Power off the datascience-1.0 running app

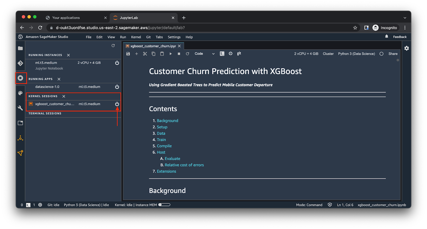click(117, 87)
